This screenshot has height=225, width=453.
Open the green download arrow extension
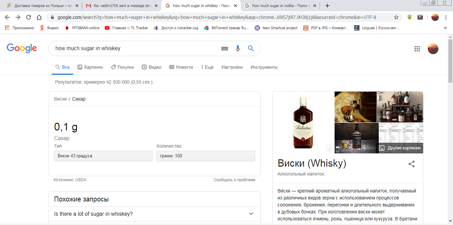409,17
